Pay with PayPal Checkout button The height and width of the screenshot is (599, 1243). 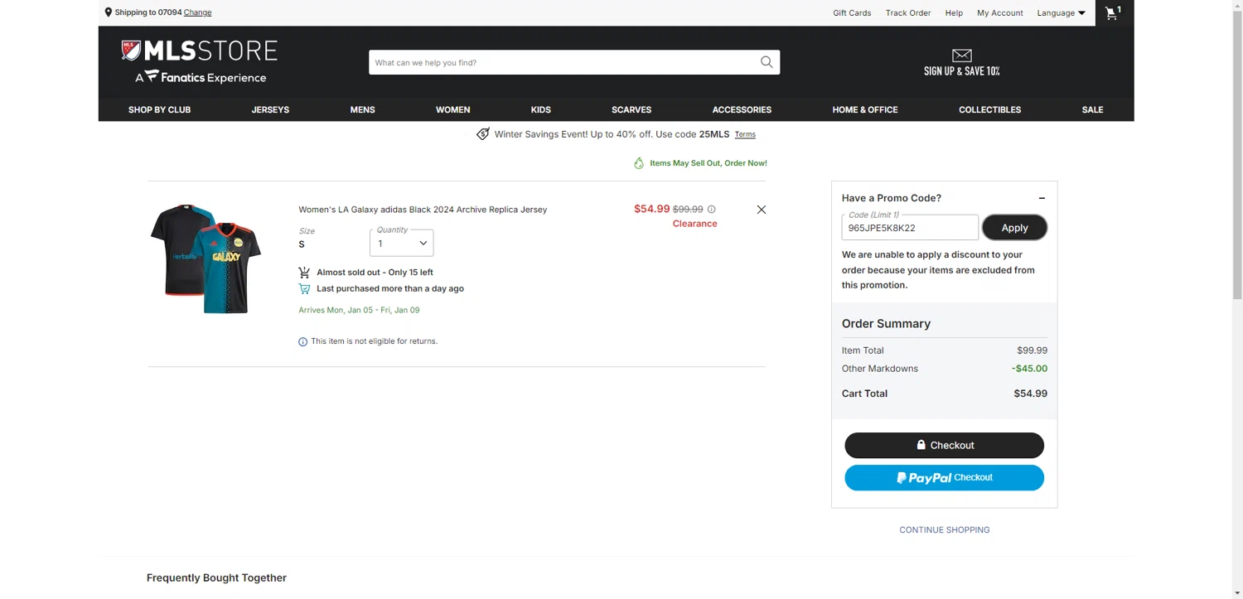pos(944,477)
